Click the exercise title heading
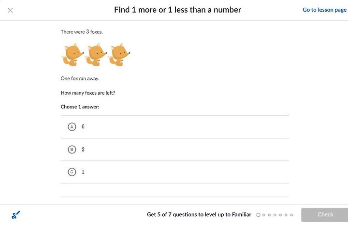This screenshot has width=348, height=225. click(x=177, y=10)
